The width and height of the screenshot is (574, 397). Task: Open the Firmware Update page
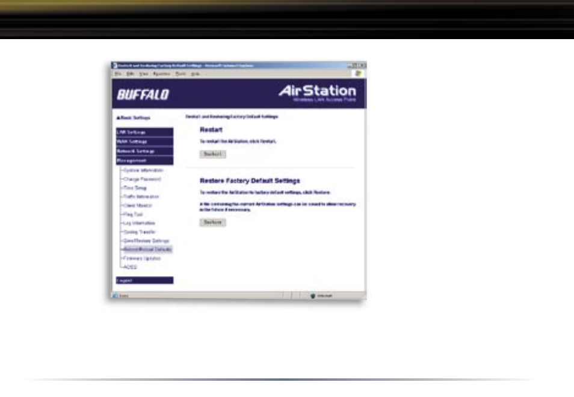click(x=142, y=258)
